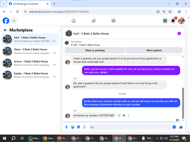Open account profile picture menu
Viewport: 190px width, 142px height.
pos(181,21)
